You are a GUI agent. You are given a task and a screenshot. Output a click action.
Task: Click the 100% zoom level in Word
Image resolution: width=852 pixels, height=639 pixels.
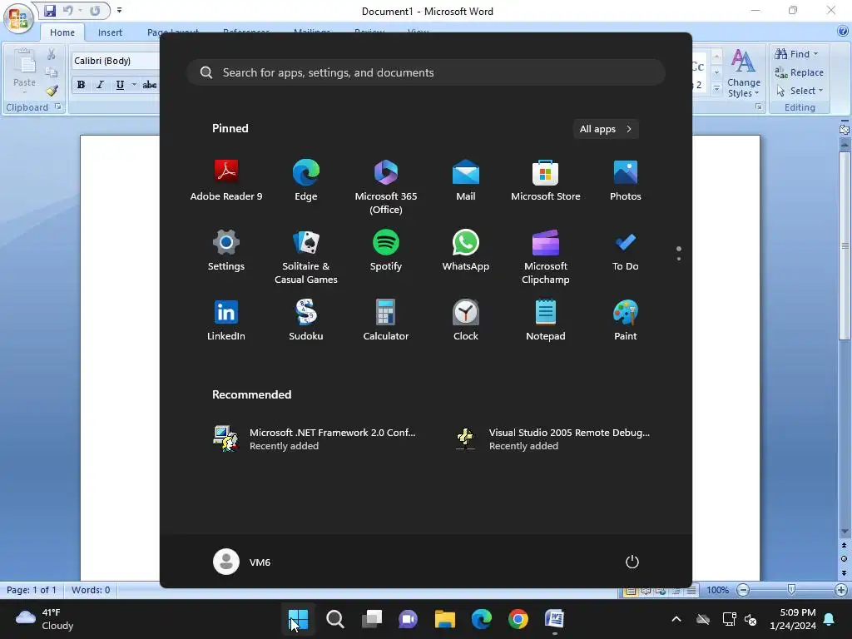tap(717, 590)
